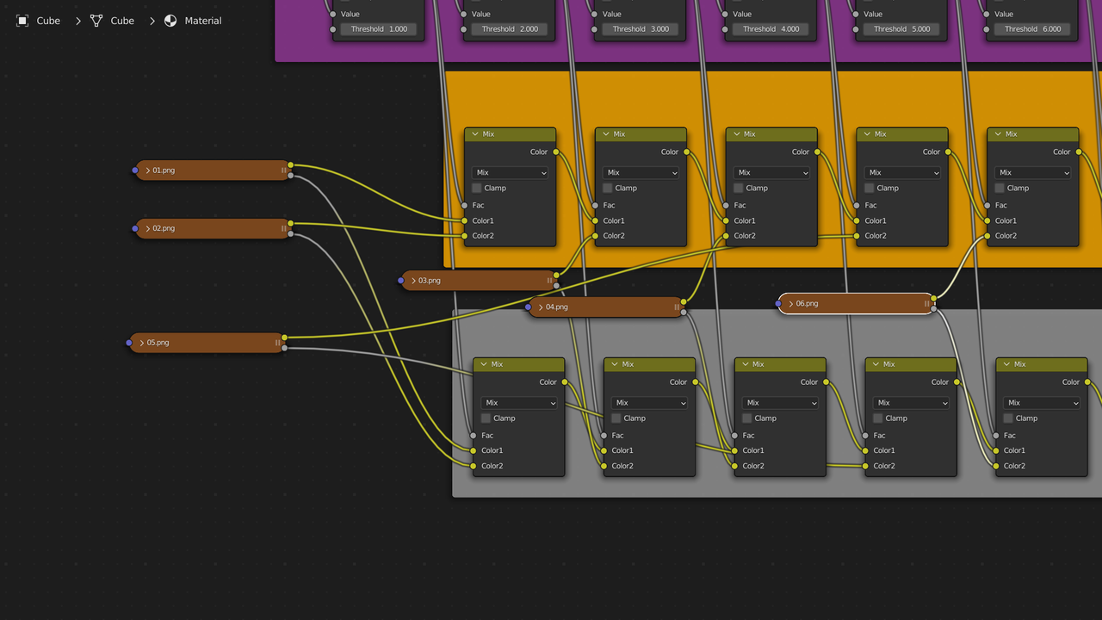Click the blue Vector input socket of 01.png

coord(135,170)
